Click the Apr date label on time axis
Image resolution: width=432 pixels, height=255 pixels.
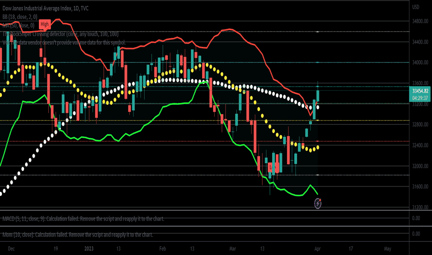[x=318, y=249]
